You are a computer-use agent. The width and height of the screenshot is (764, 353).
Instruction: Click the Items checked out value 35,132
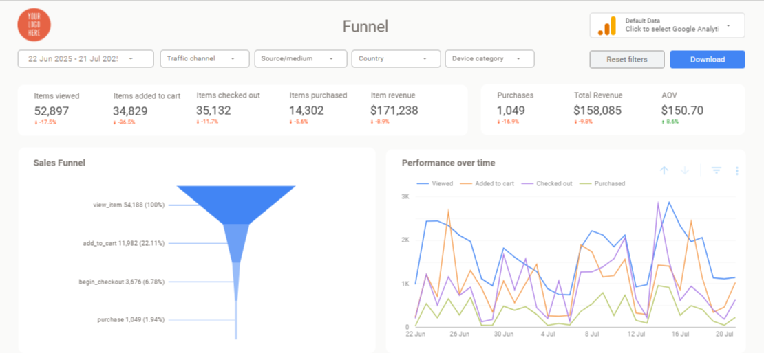pyautogui.click(x=213, y=111)
